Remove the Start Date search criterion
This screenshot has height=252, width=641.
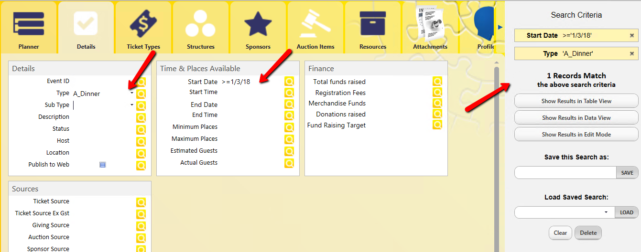pos(632,35)
